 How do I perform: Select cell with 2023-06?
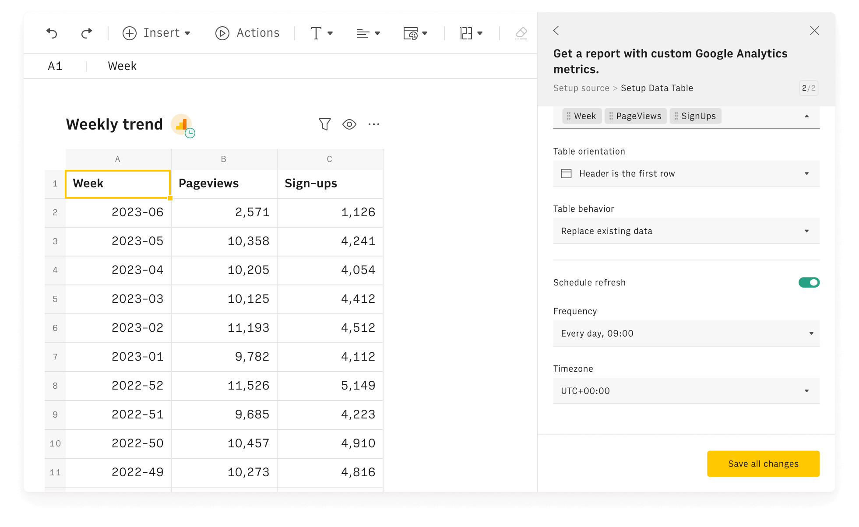pos(118,212)
